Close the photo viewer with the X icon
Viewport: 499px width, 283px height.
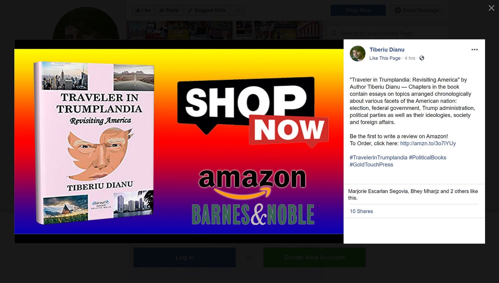491,8
